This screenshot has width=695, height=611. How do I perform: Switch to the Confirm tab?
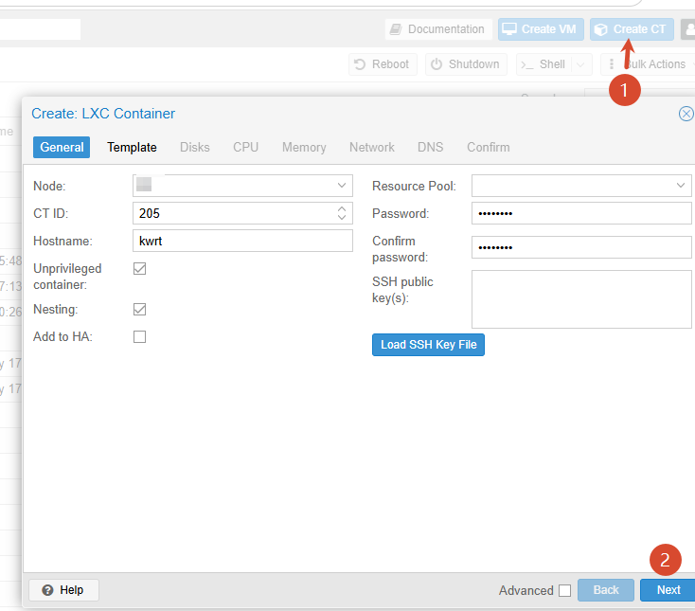coord(488,147)
